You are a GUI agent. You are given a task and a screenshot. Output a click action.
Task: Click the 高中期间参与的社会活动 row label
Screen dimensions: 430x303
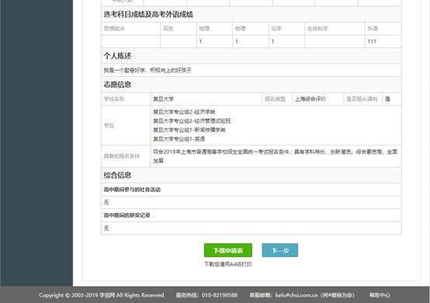[x=132, y=190]
